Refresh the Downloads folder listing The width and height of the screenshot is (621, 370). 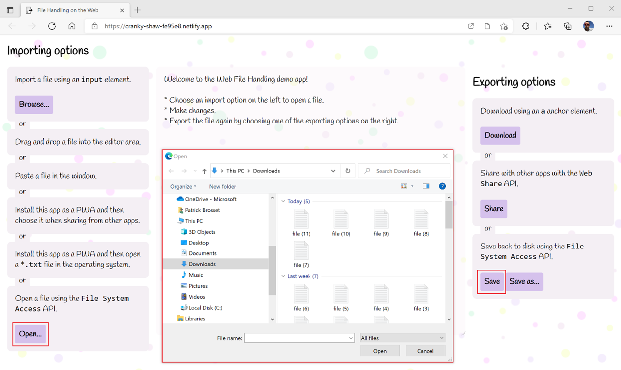pos(348,171)
